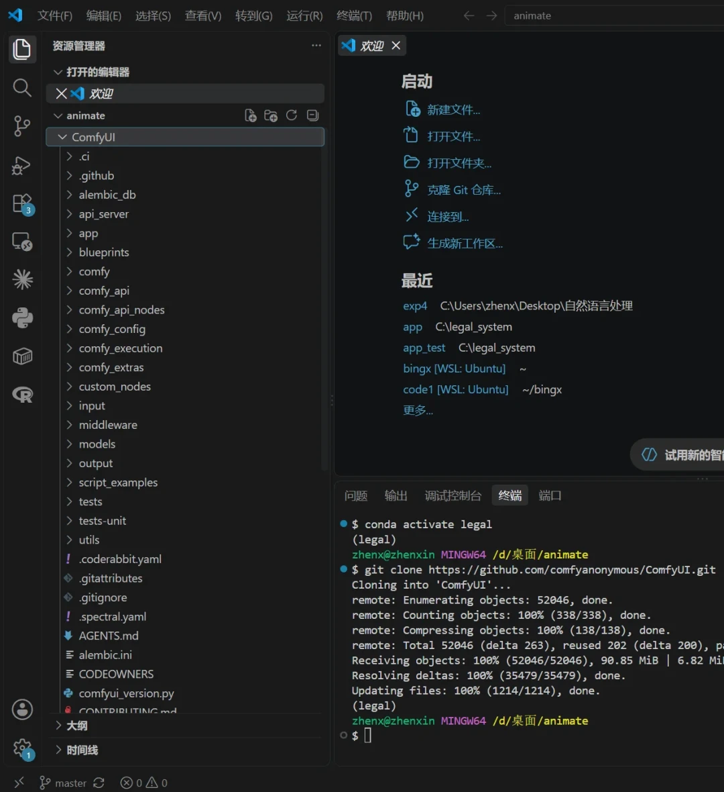Click New File icon in animate header

point(250,115)
